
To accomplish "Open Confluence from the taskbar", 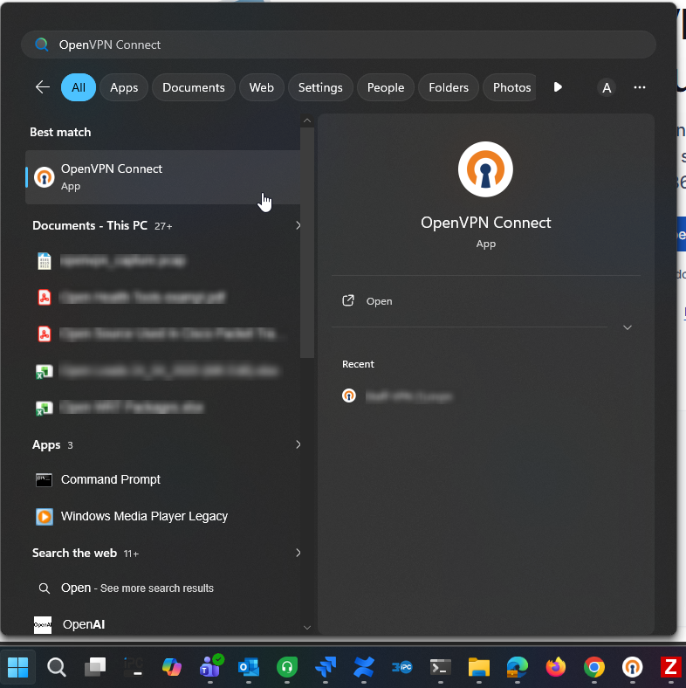I will 364,667.
